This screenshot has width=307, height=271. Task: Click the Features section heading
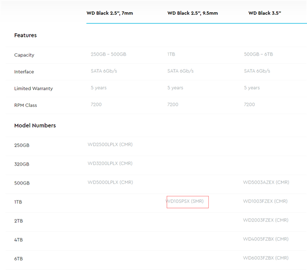26,35
